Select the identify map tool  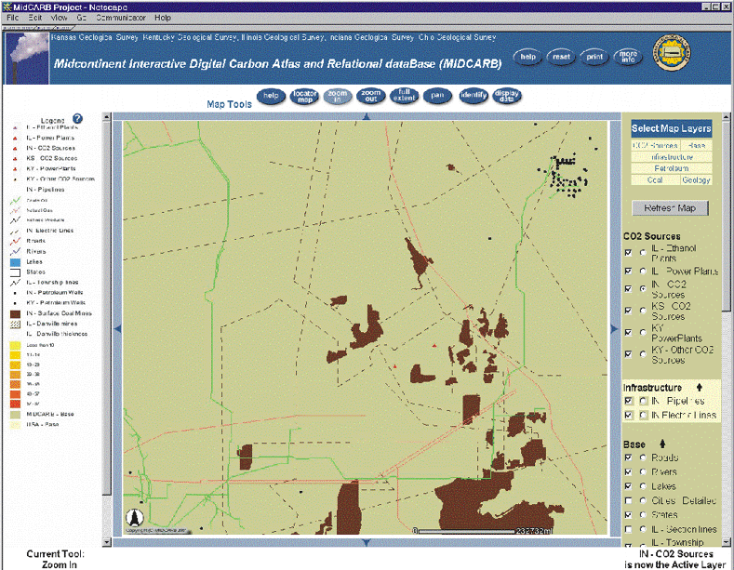[x=473, y=96]
